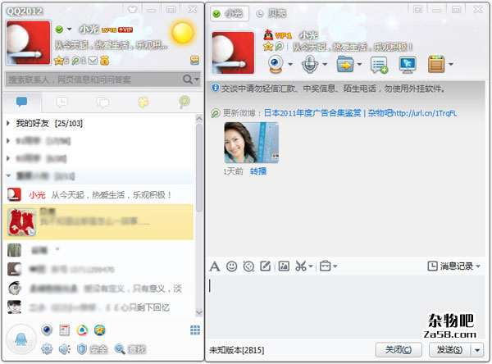The width and height of the screenshot is (492, 364).
Task: Insert a picture into the chat
Action: [x=284, y=266]
